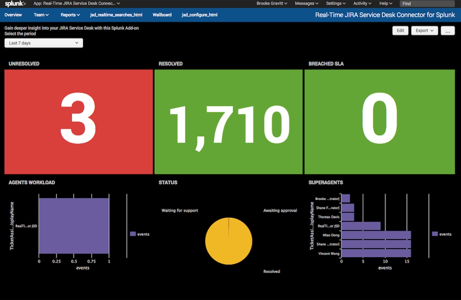
Task: Open jsd_realtime_searches_html page
Action: pyautogui.click(x=116, y=15)
